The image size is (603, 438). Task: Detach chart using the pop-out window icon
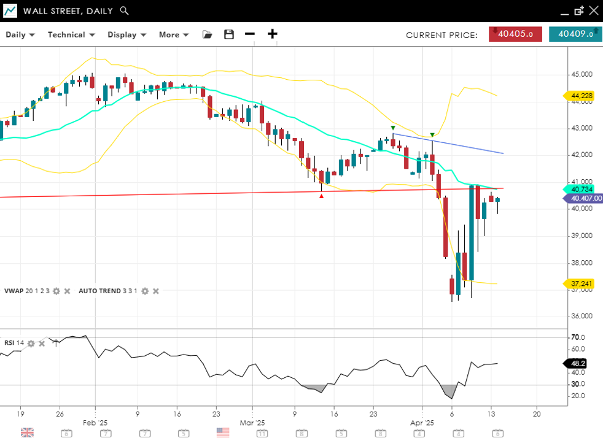click(578, 11)
